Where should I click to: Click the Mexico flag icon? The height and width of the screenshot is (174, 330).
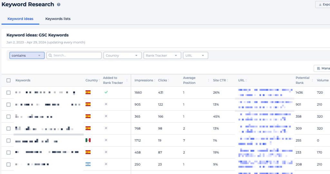(88, 140)
